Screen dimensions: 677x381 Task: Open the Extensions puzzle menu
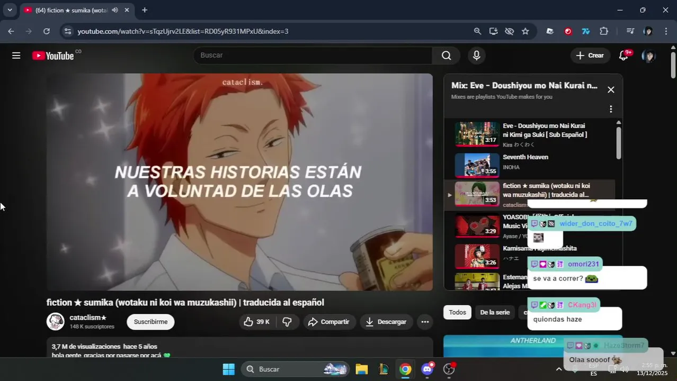[603, 31]
